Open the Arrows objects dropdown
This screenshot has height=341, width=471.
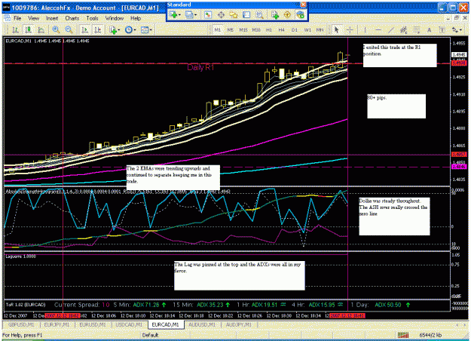pos(457,29)
